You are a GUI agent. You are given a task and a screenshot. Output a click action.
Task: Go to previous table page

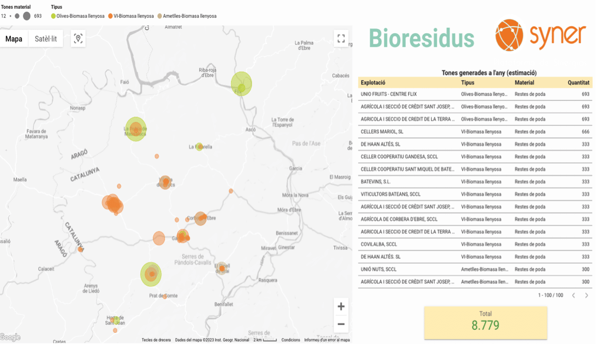[574, 295]
